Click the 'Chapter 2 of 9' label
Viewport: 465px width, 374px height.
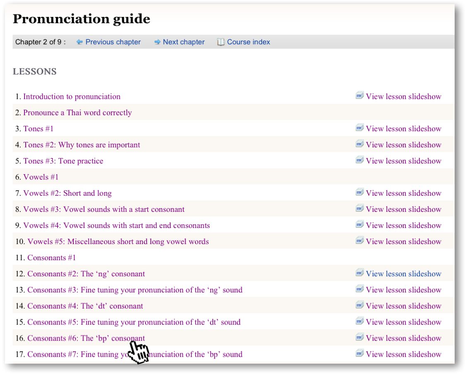[40, 42]
